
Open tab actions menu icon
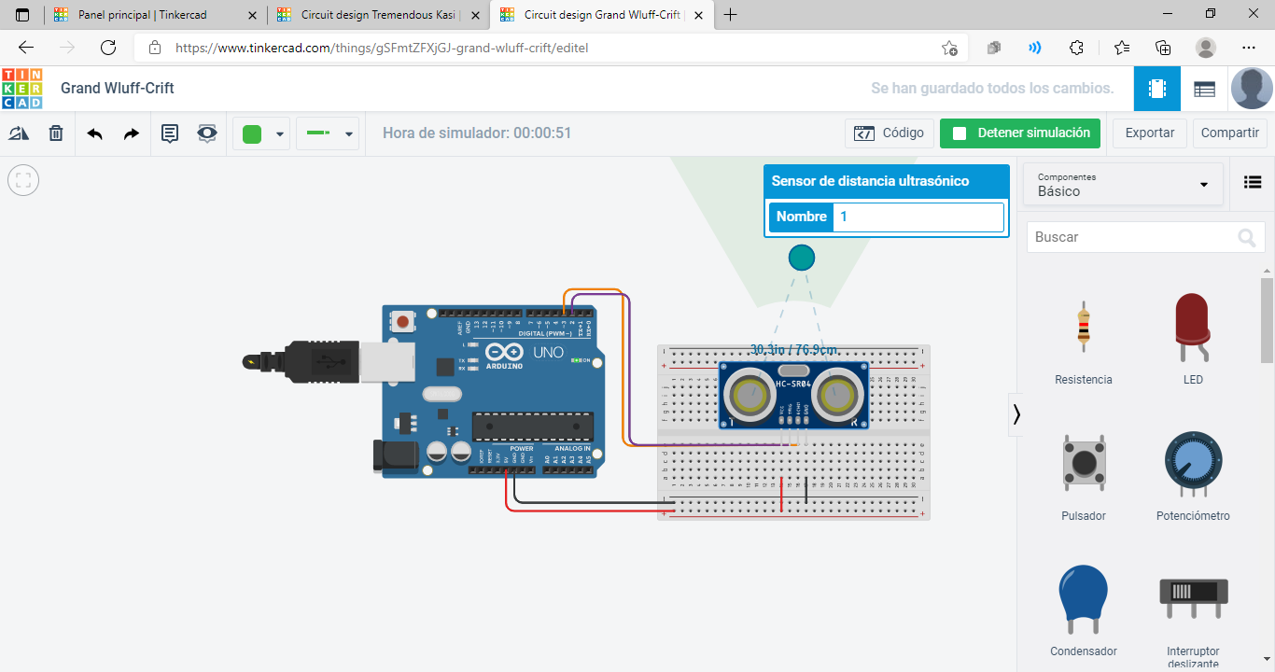pos(22,15)
